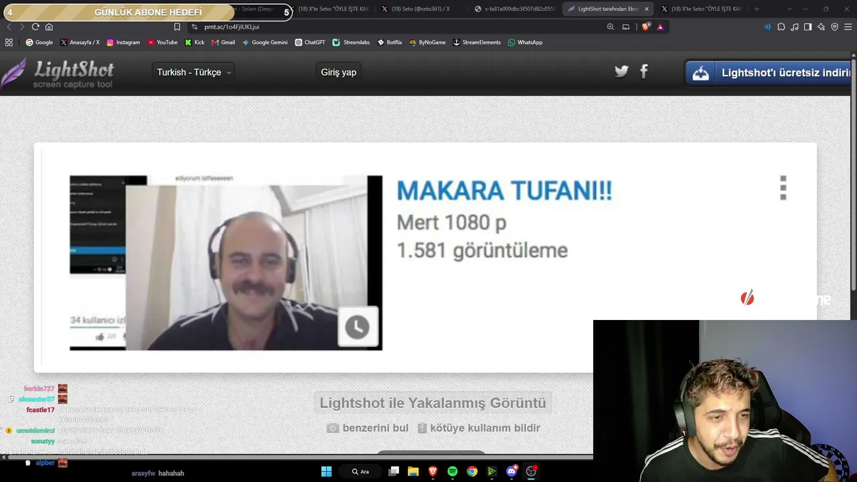The height and width of the screenshot is (482, 857).
Task: Click the Brave Rewards triangle icon
Action: (660, 27)
